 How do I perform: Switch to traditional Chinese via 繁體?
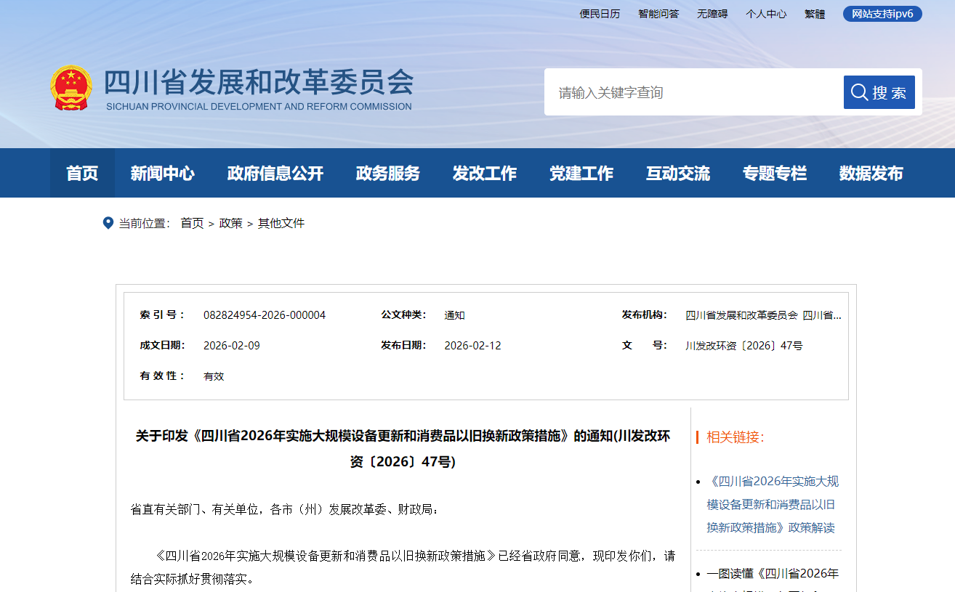pos(815,14)
